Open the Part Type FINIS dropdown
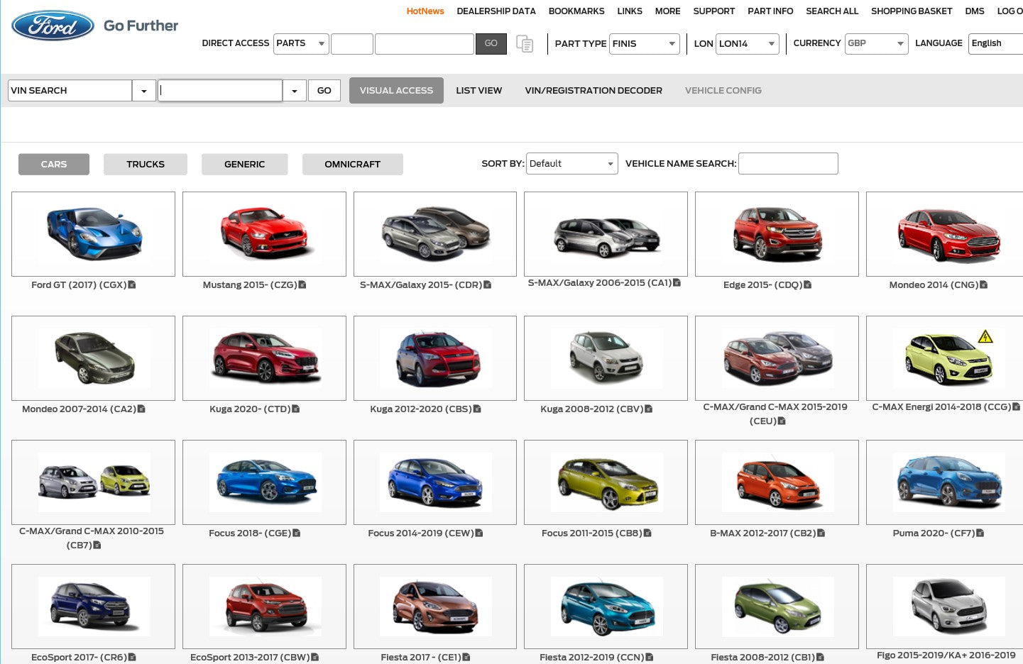The image size is (1023, 664). pos(644,44)
